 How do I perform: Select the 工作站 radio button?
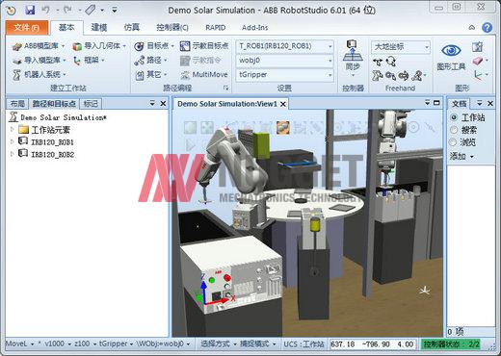pos(454,117)
